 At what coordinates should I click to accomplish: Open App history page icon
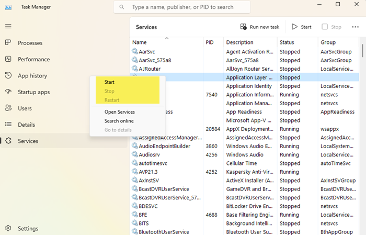(x=8, y=75)
